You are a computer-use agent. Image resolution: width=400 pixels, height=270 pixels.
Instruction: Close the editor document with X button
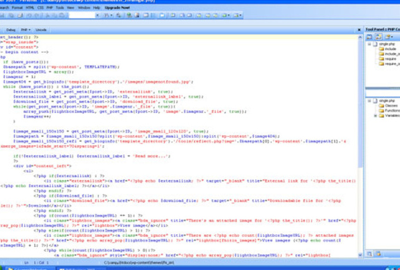pos(358,29)
